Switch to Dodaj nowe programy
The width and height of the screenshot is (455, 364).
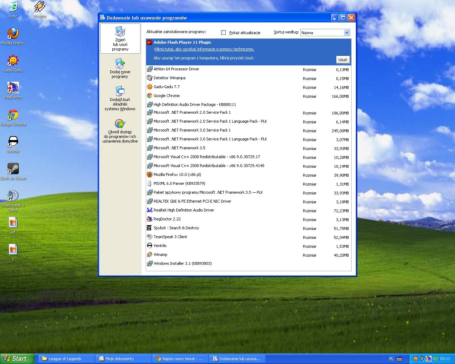(x=120, y=69)
